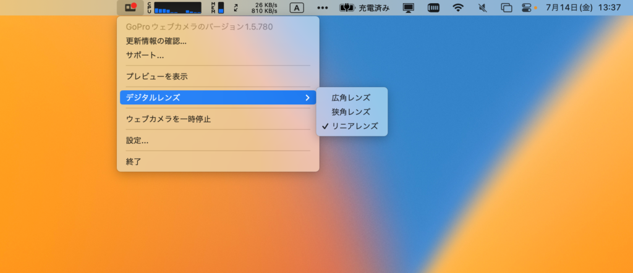Open 設定... from the GoPro menu
Image resolution: width=633 pixels, height=273 pixels.
[x=137, y=140]
